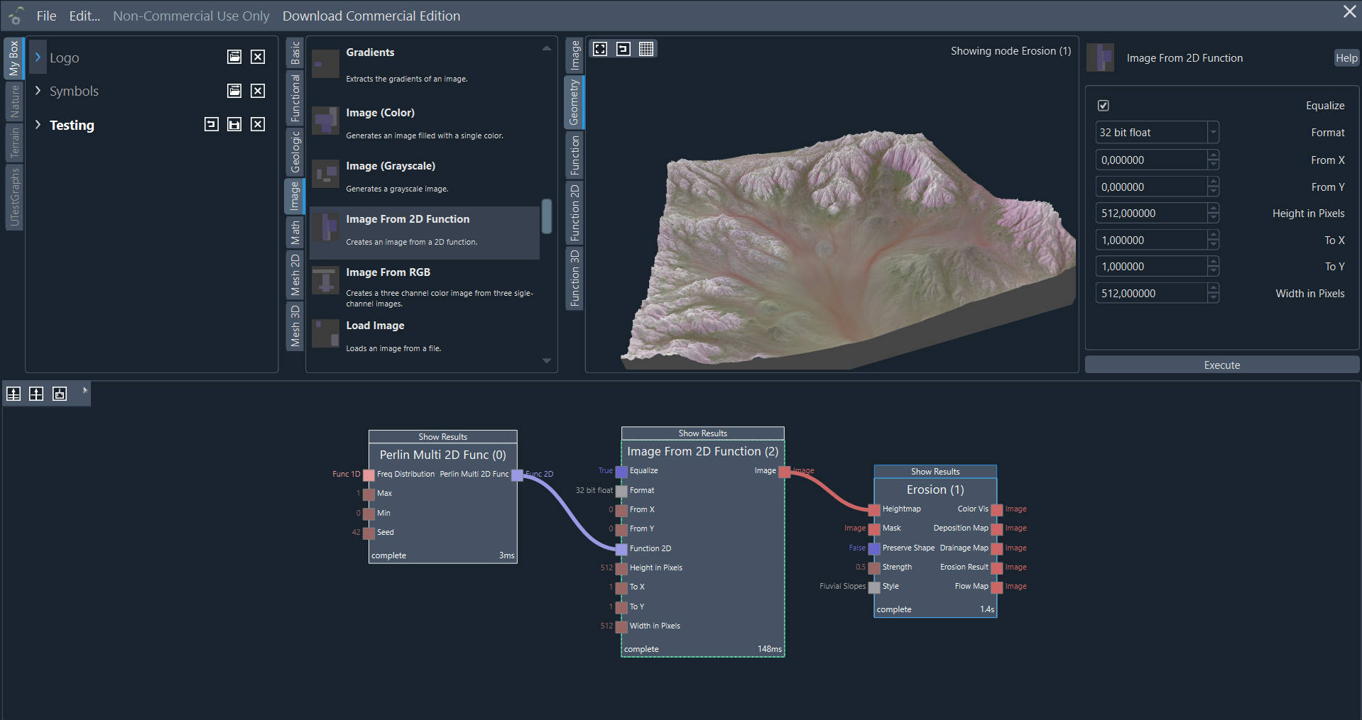1362x720 pixels.
Task: Click Show Results on the Erosion node
Action: coord(935,471)
